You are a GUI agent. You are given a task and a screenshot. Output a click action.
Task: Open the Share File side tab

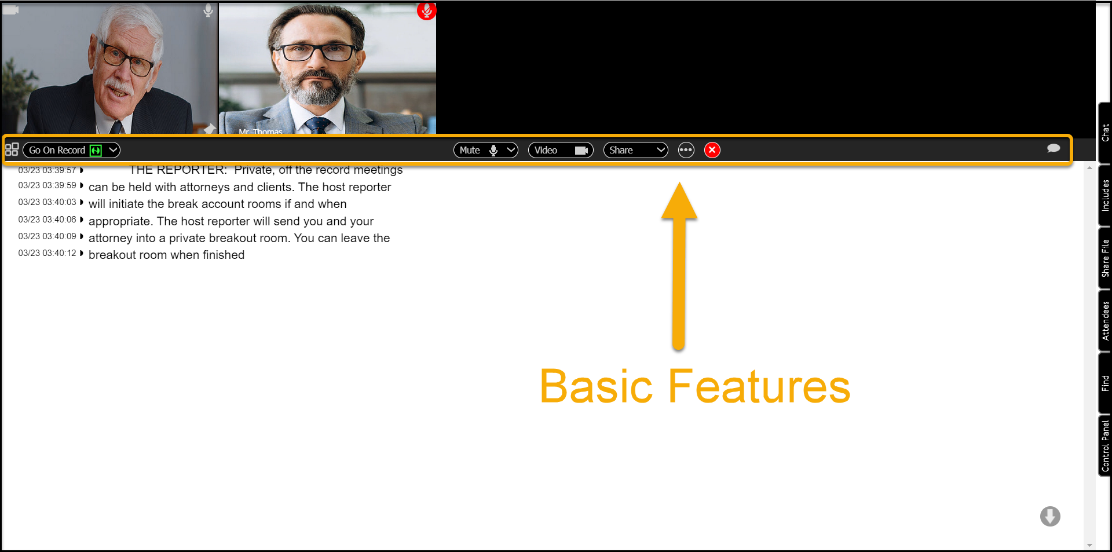click(1105, 258)
